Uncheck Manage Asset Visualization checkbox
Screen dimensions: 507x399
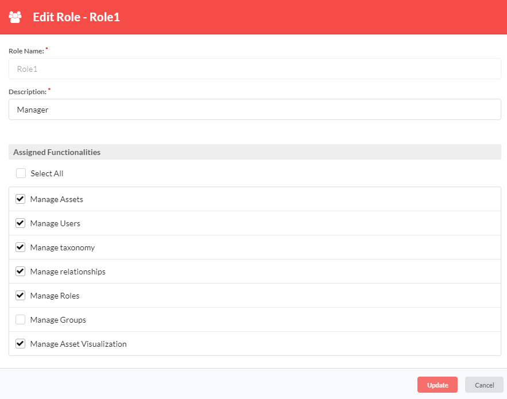point(20,344)
